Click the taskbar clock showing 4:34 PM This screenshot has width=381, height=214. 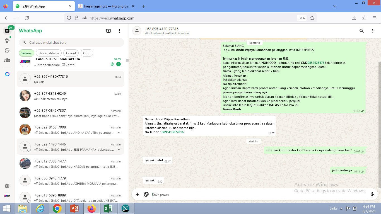(x=369, y=208)
